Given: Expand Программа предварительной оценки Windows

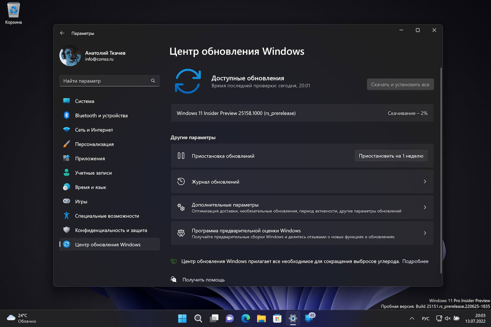Looking at the screenshot, I should 425,233.
